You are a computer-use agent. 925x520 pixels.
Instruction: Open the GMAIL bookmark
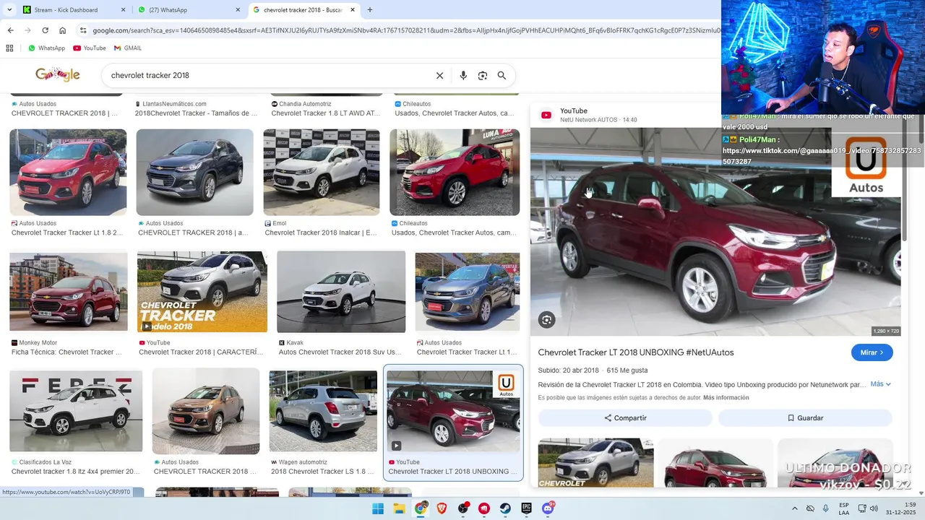(128, 48)
